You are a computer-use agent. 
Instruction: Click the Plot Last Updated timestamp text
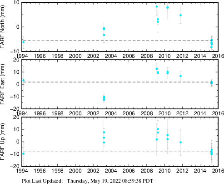pyautogui.click(x=88, y=181)
